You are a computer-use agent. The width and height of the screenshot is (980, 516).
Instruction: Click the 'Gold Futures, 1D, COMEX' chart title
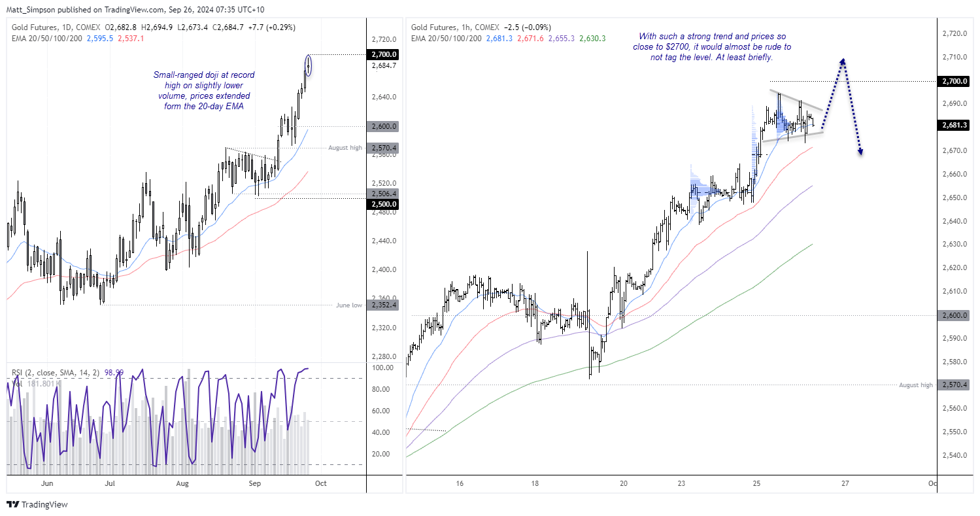56,27
